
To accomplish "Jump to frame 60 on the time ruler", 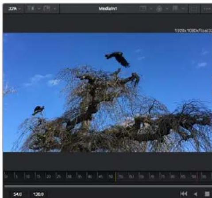I will tap(131, 176).
